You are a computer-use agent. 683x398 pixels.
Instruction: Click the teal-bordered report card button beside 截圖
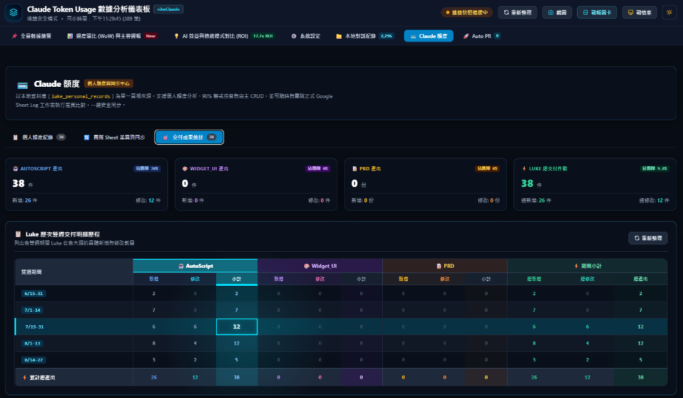point(597,13)
